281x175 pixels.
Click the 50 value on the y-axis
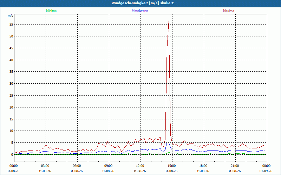(x=12, y=36)
